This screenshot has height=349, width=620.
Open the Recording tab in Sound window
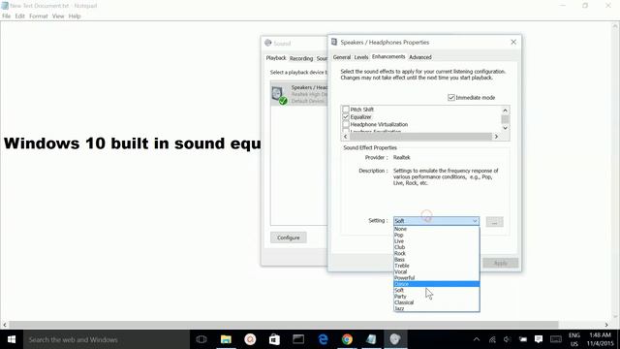[x=301, y=58]
